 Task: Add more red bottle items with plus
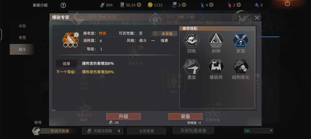239,5
